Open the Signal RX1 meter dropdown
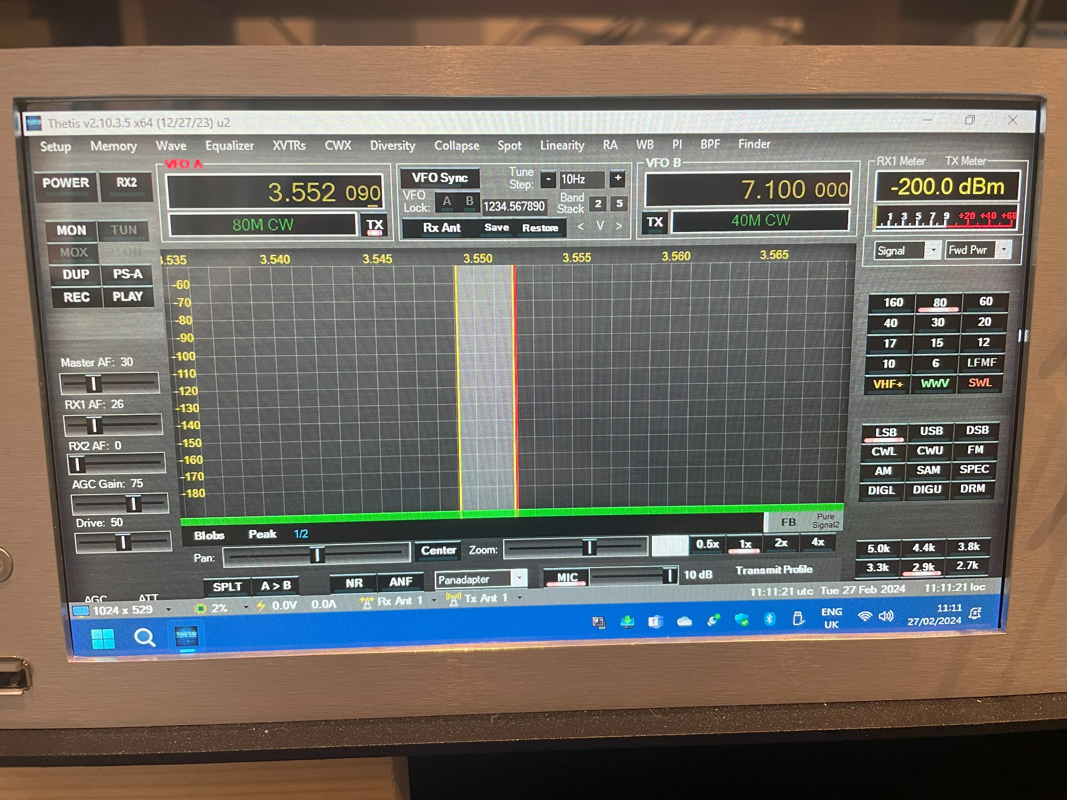Image resolution: width=1067 pixels, height=800 pixels. pos(908,251)
